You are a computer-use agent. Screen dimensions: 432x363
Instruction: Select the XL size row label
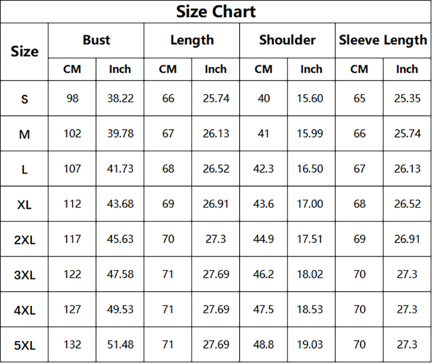coord(24,204)
